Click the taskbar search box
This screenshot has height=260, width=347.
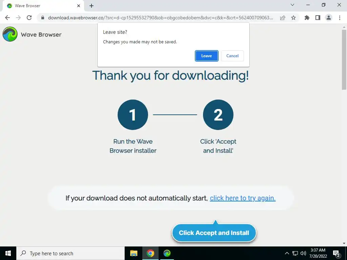click(x=70, y=253)
